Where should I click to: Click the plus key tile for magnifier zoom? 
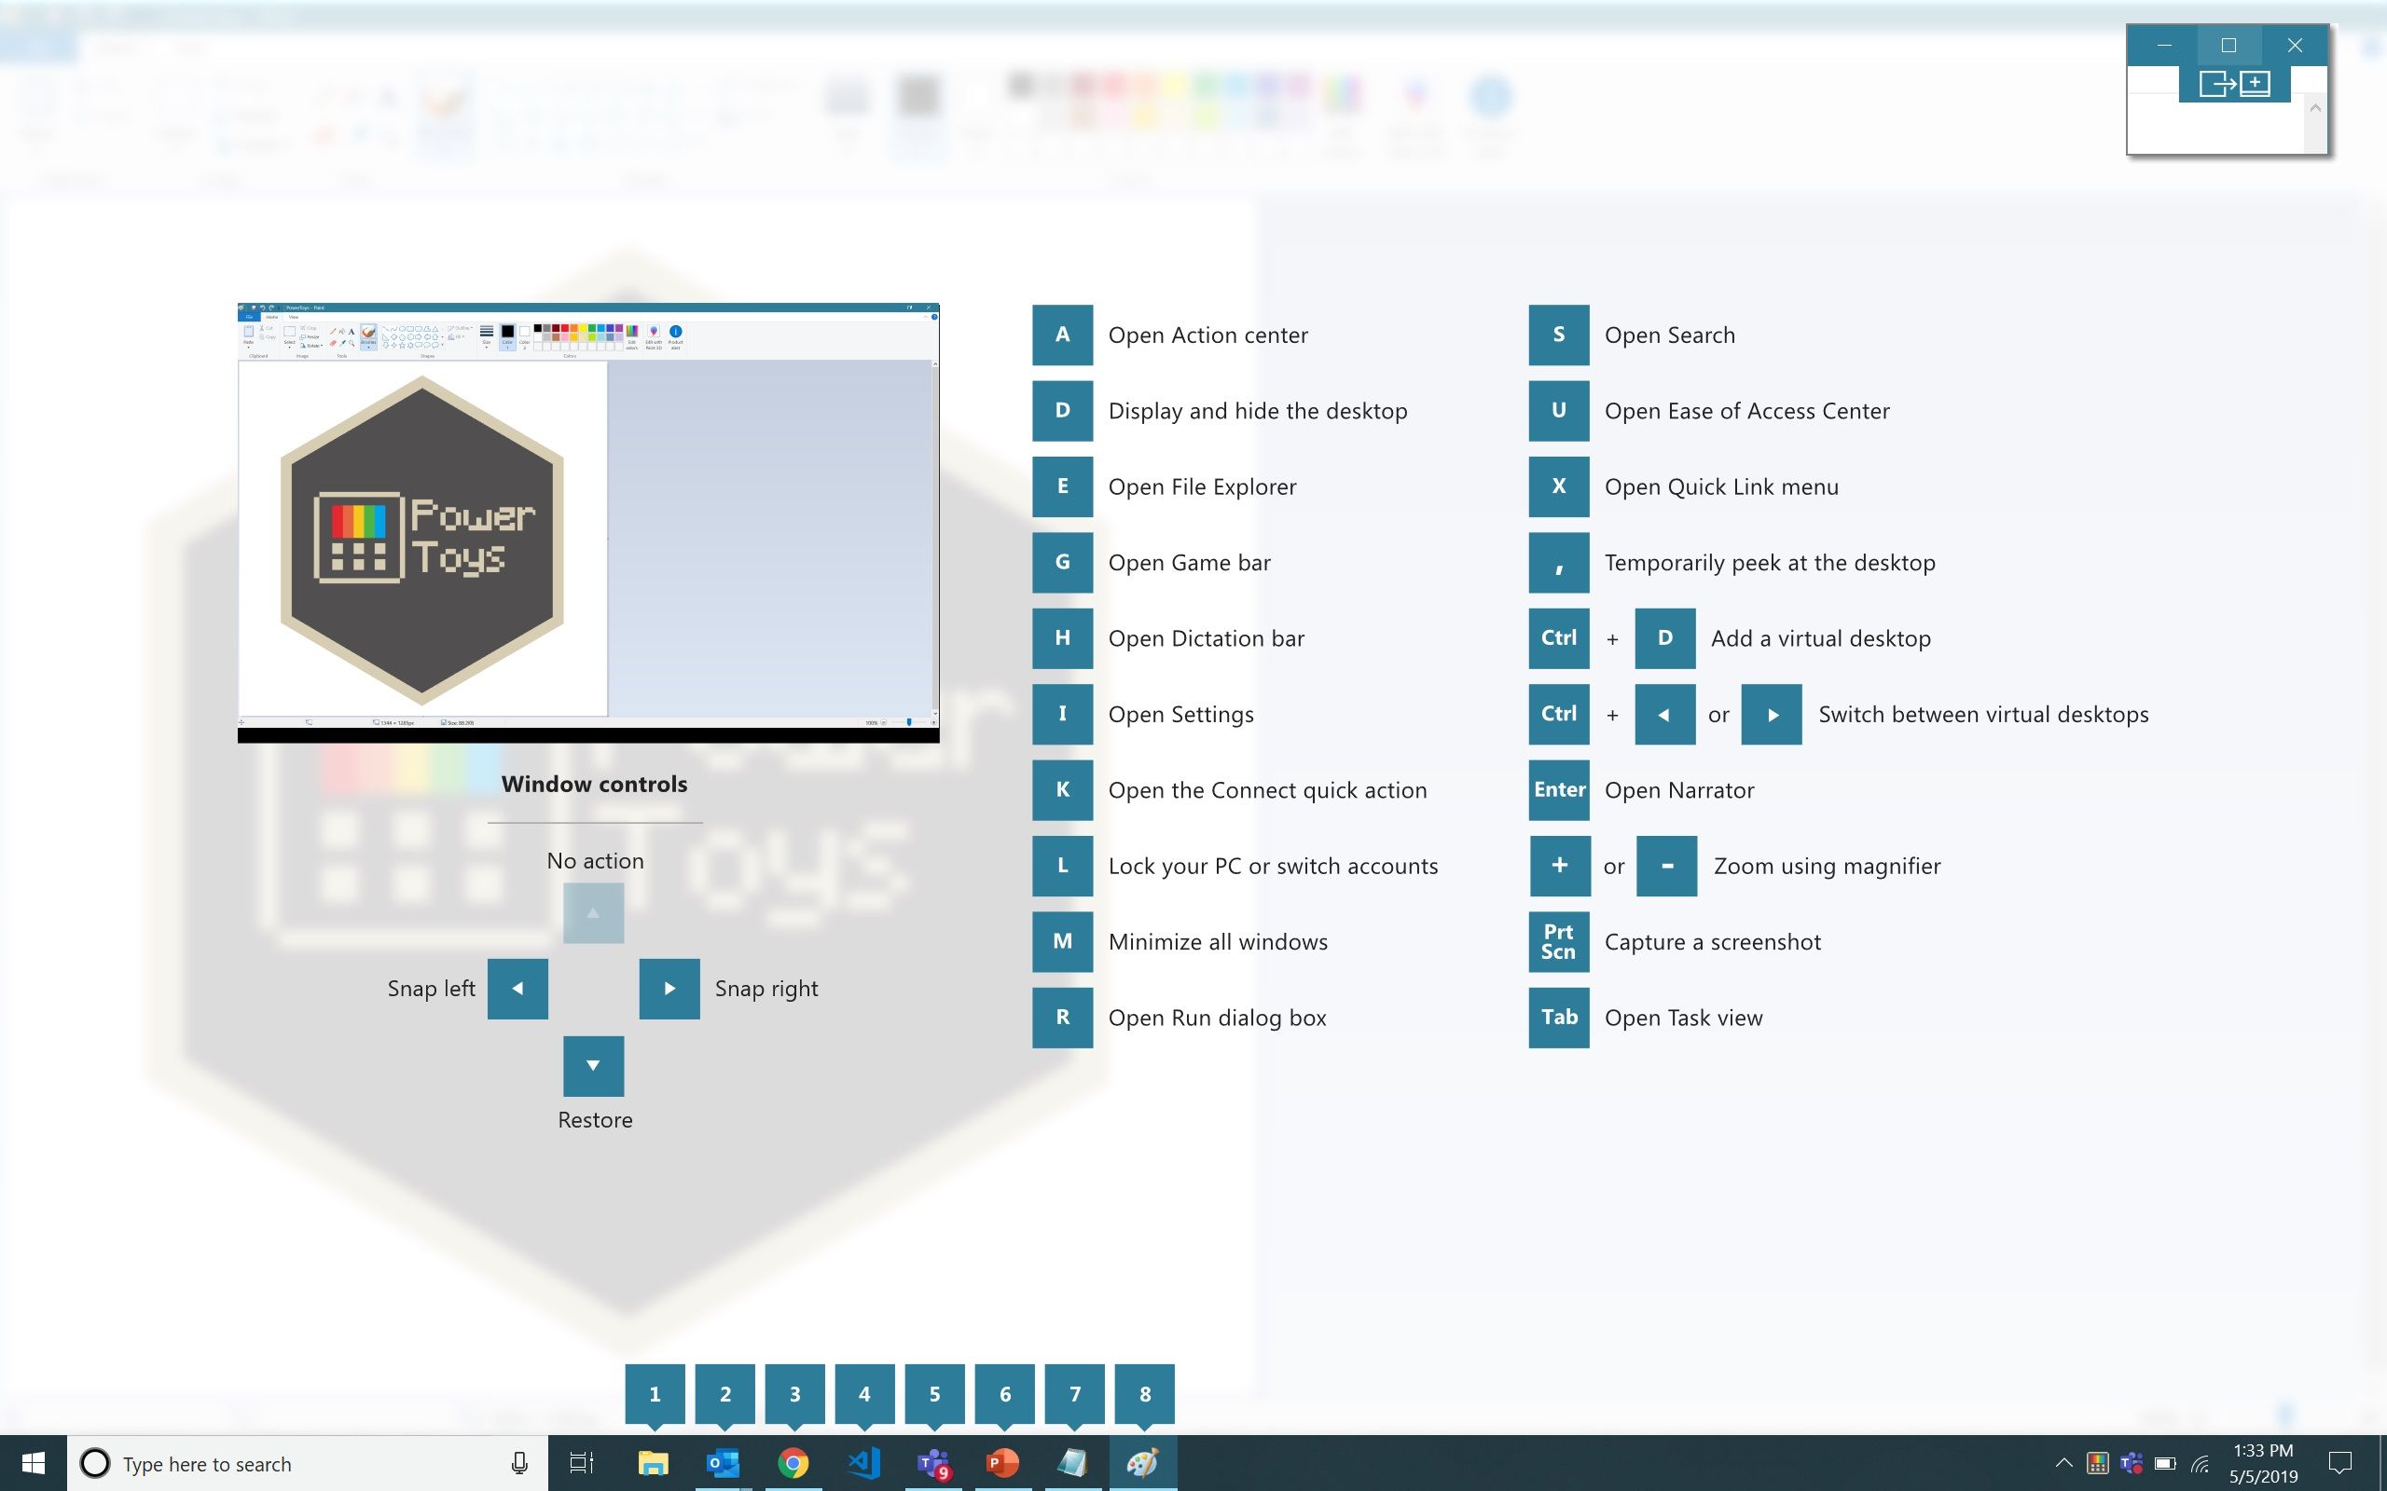[x=1559, y=866]
